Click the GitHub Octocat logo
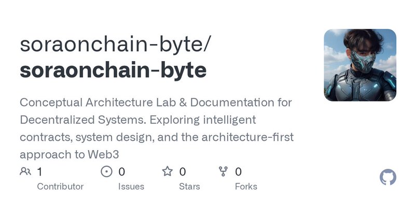This screenshot has height=217, width=415. coord(388,178)
